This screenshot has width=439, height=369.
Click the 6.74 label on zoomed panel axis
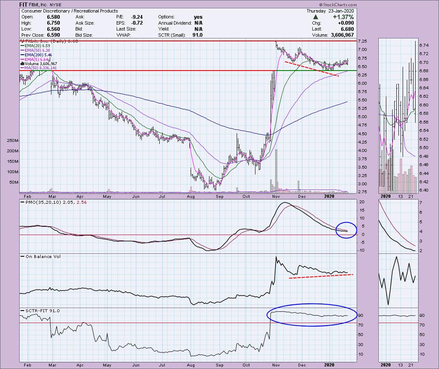click(424, 45)
